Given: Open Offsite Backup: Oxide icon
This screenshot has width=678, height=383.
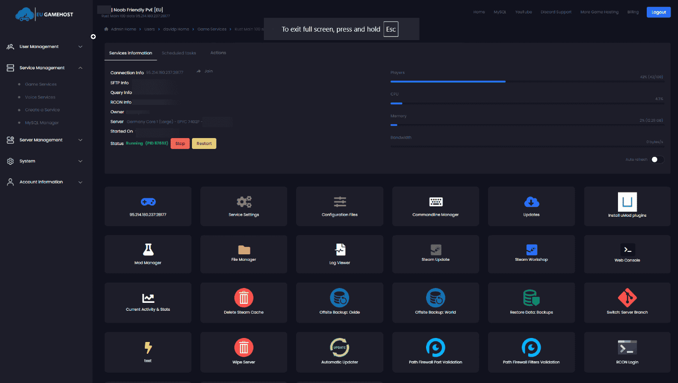Looking at the screenshot, I should [x=340, y=298].
